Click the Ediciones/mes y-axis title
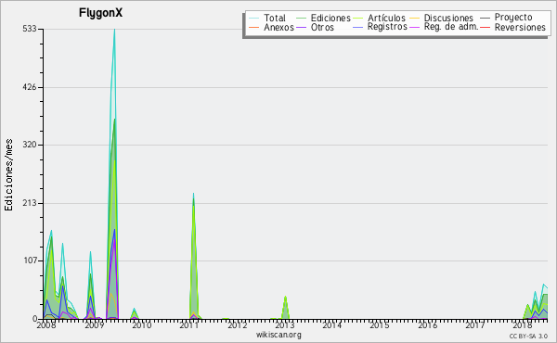The image size is (557, 343). (x=8, y=175)
